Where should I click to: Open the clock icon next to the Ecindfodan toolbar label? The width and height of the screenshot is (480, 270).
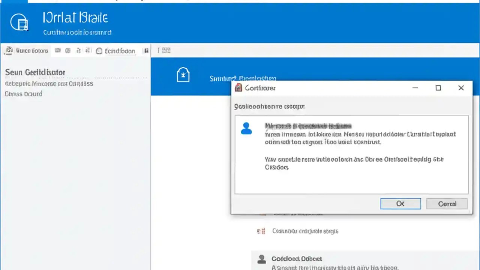pos(99,51)
